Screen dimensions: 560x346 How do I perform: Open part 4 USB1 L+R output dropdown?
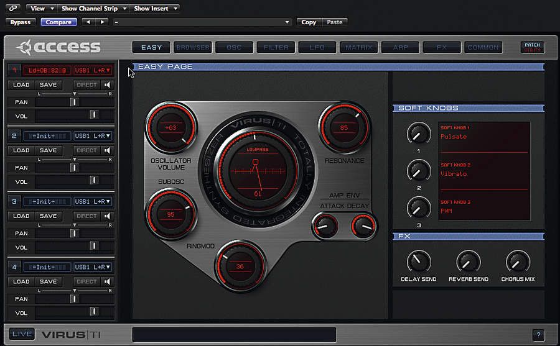coord(93,267)
